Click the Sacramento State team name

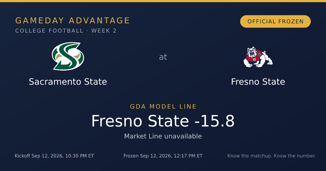pos(68,82)
